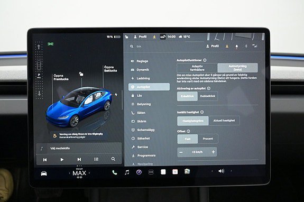The width and height of the screenshot is (304, 202).
Task: Open the calendar app icon
Action: (175, 172)
